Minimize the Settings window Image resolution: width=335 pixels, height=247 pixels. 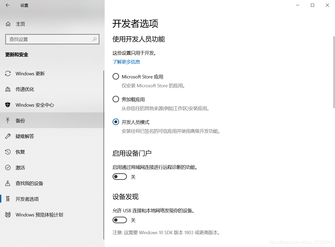(298, 5)
